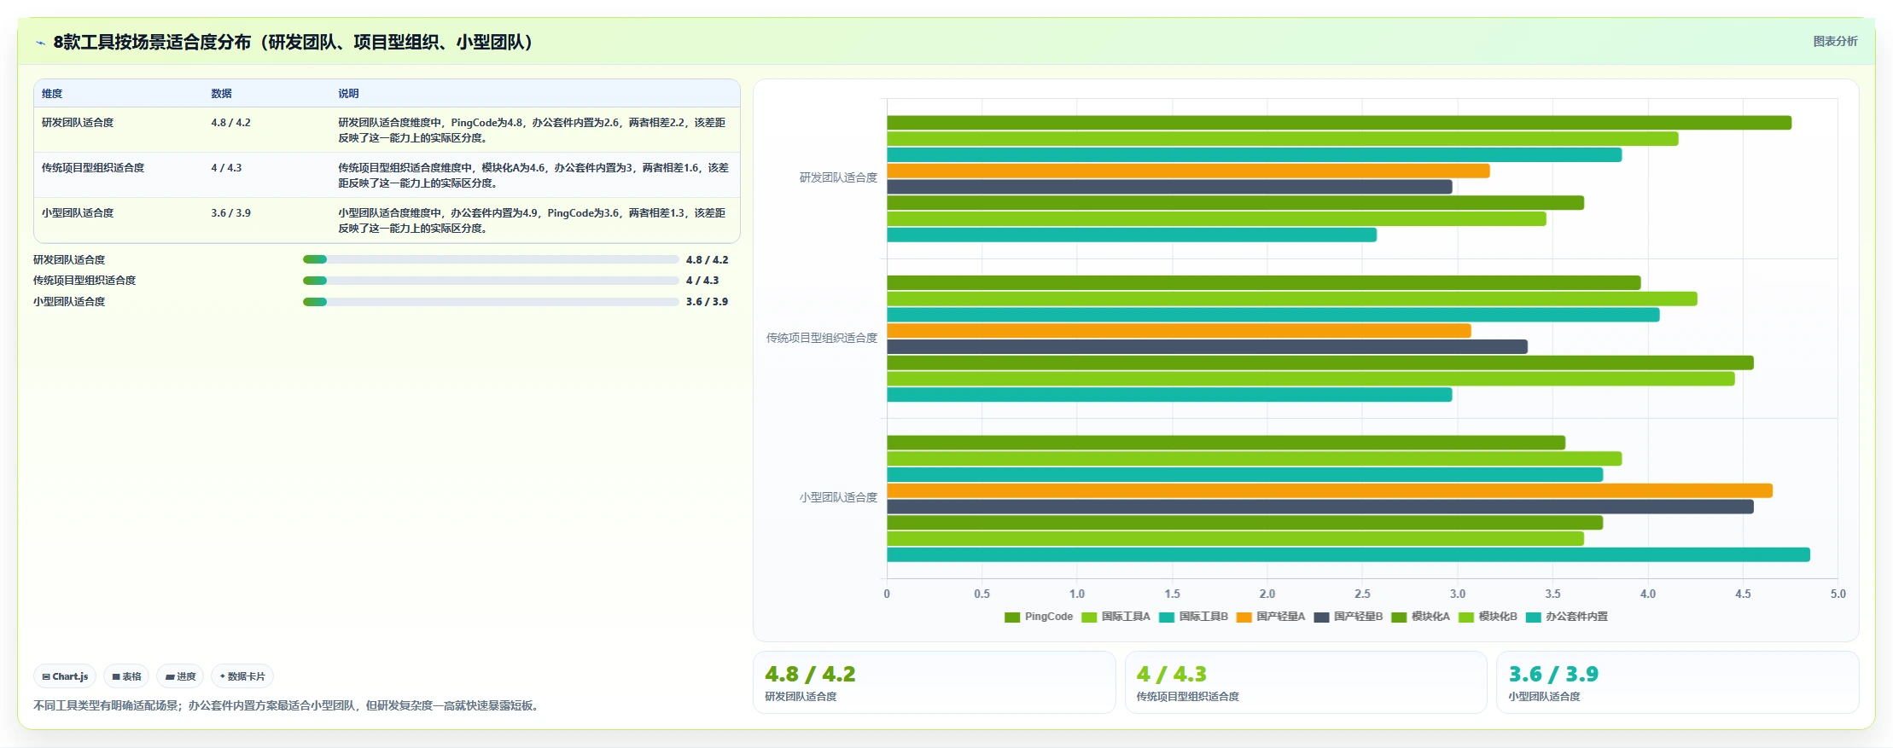
Task: Click the 数据卡片 tag chip
Action: (x=242, y=676)
